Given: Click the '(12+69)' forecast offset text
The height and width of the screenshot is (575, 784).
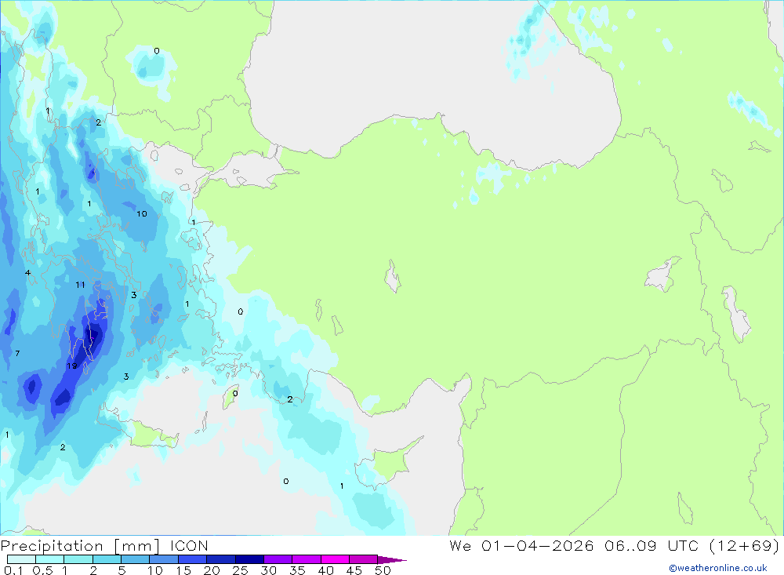Looking at the screenshot, I should [x=745, y=546].
